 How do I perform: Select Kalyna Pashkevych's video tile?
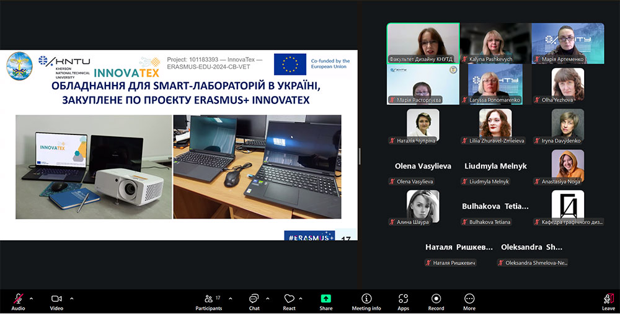point(495,43)
